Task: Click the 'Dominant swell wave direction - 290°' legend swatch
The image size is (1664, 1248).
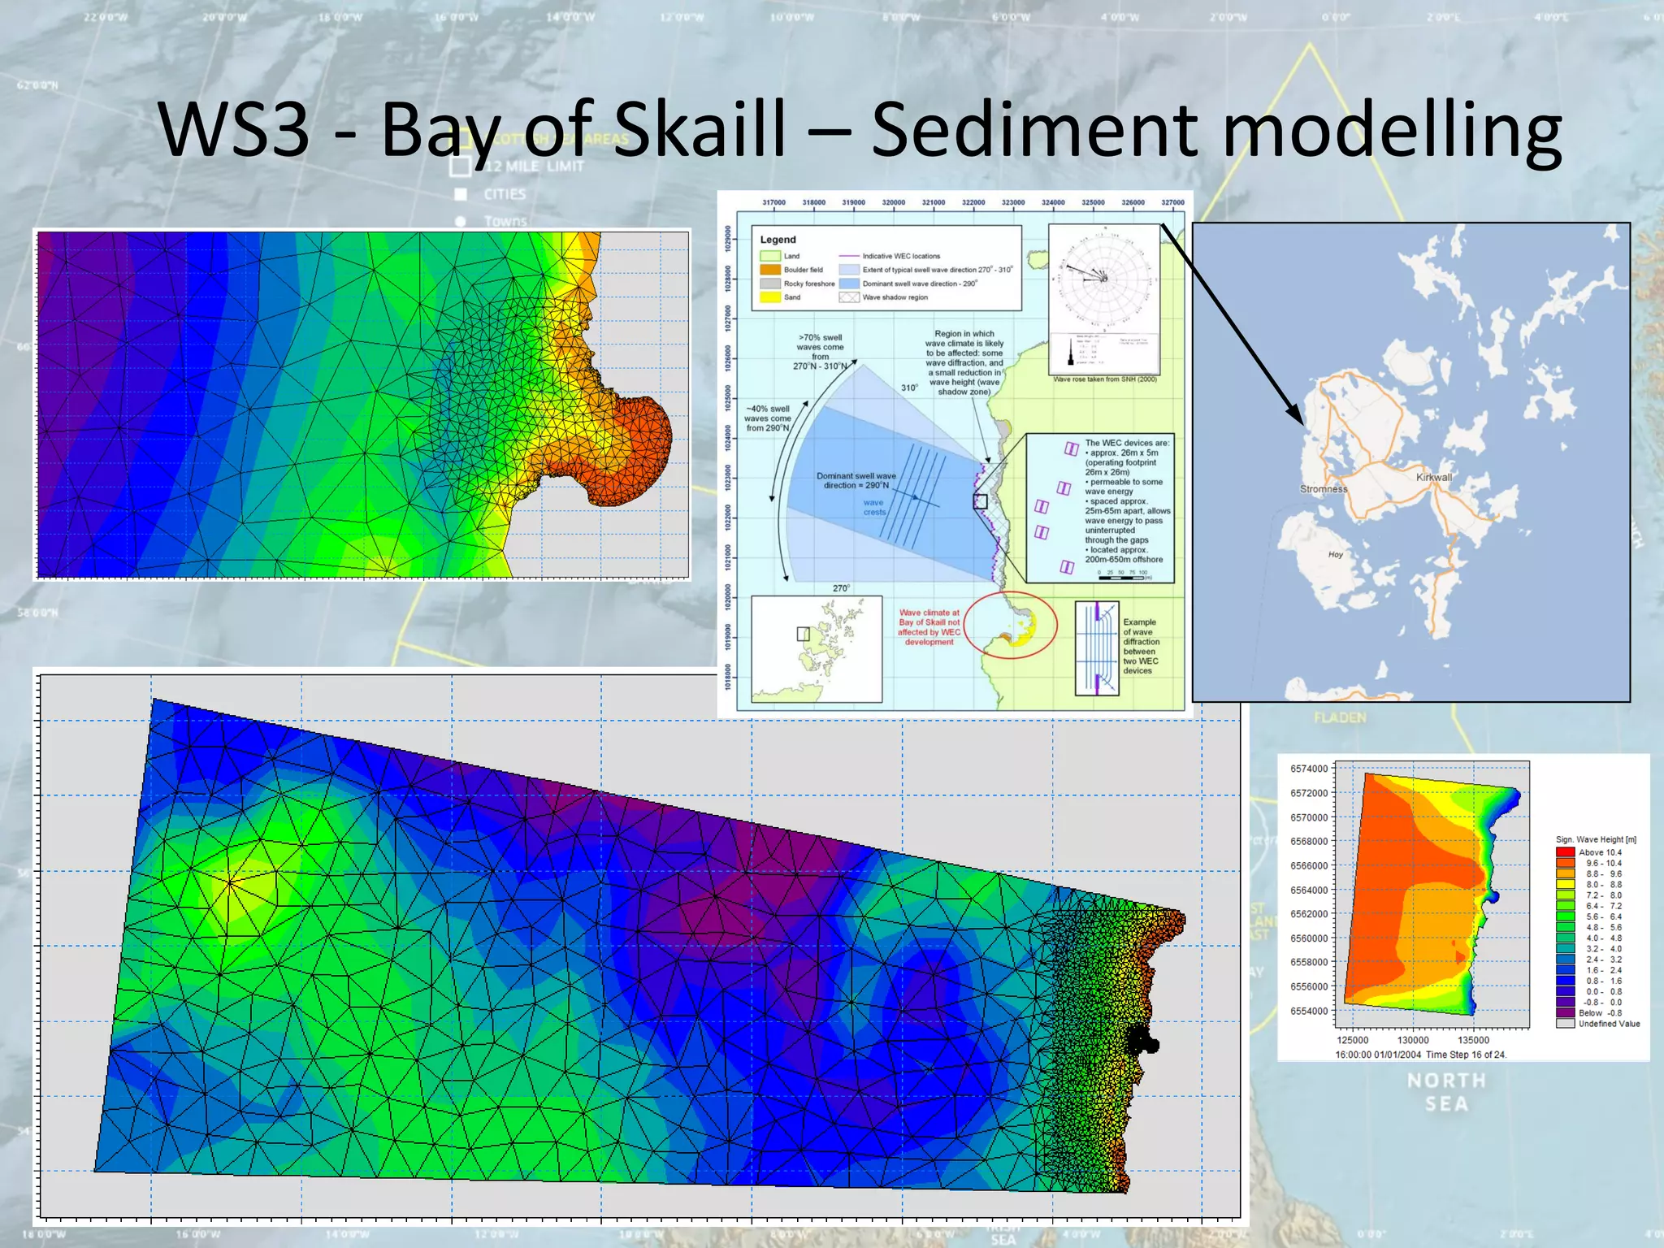Action: 849,284
